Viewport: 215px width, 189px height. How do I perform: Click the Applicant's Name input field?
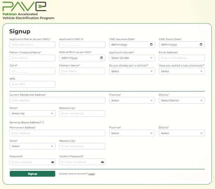pos(32,45)
